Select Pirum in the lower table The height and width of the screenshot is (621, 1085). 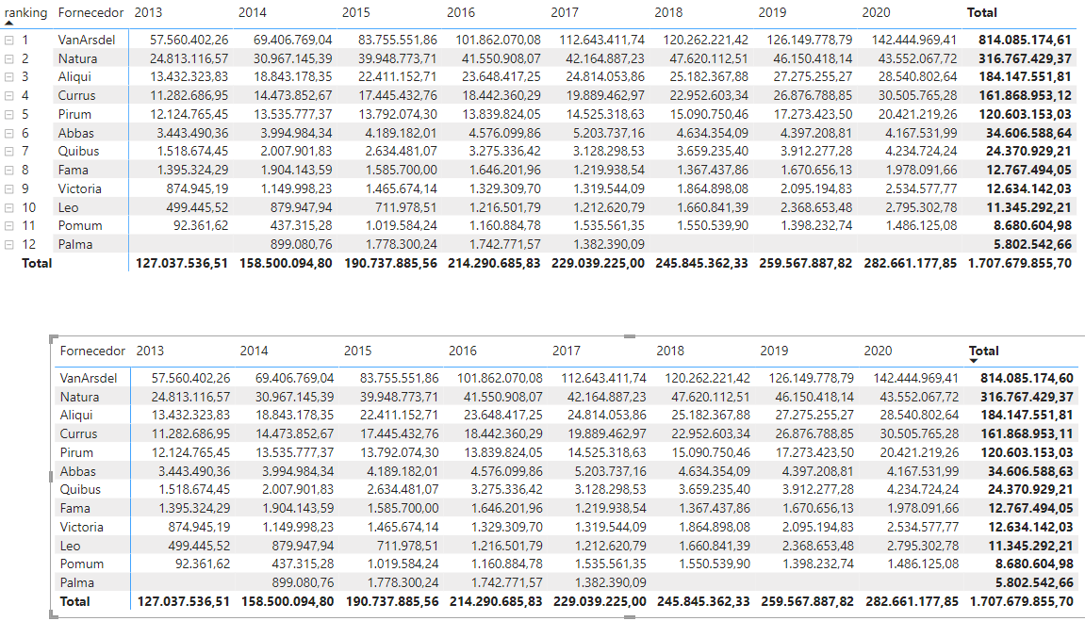pos(76,452)
